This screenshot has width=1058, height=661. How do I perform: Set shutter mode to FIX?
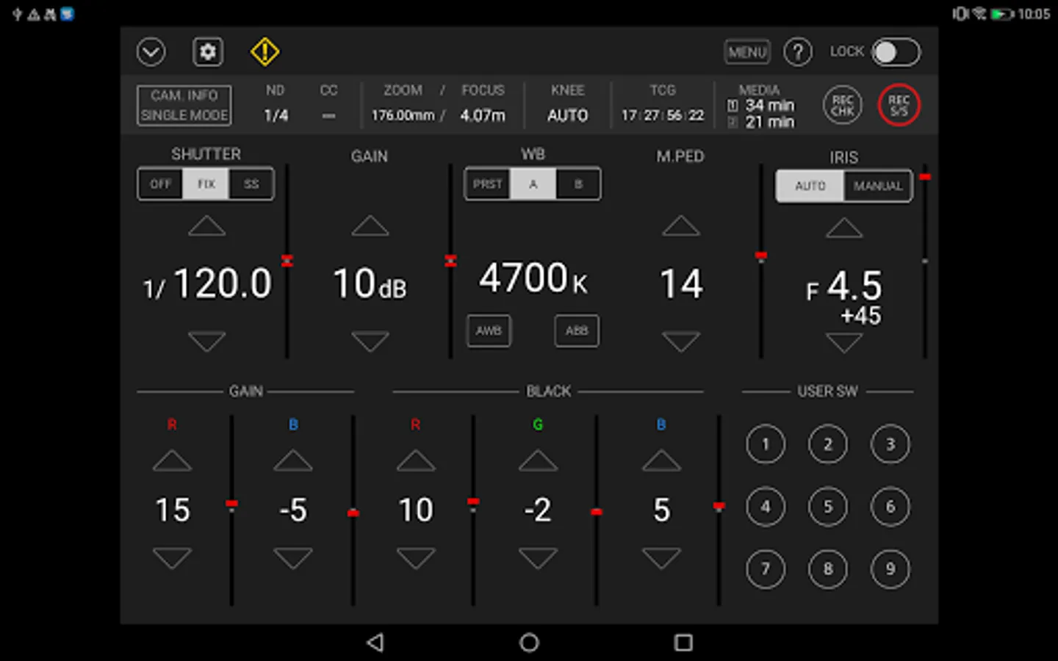pyautogui.click(x=206, y=184)
